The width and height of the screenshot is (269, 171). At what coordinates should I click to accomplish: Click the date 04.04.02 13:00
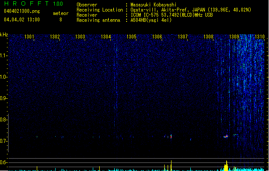click(x=22, y=20)
